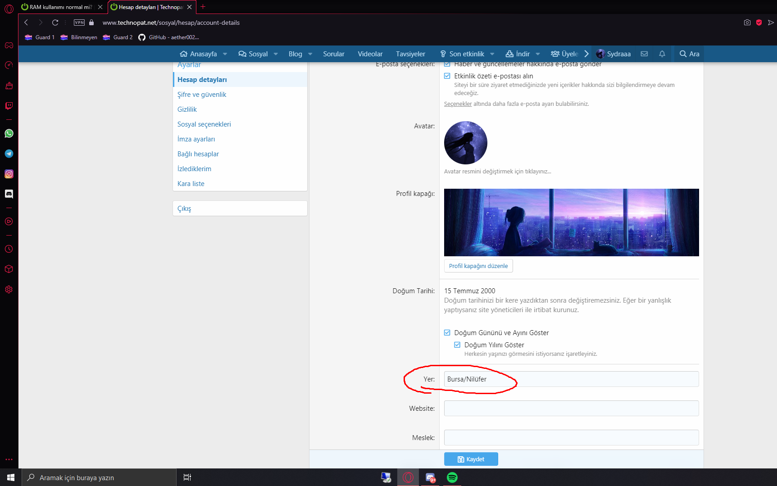Click the avatar image to change it
The width and height of the screenshot is (777, 486).
pyautogui.click(x=466, y=143)
